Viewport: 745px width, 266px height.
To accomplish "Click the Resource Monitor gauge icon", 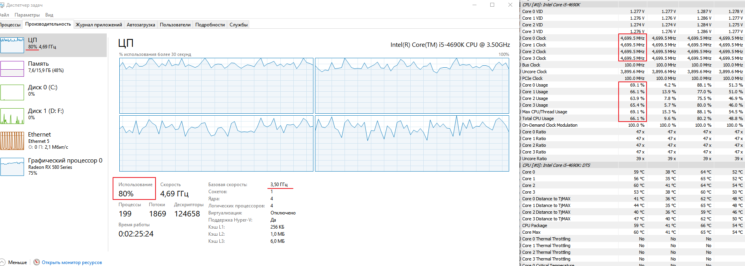I will tap(37, 262).
